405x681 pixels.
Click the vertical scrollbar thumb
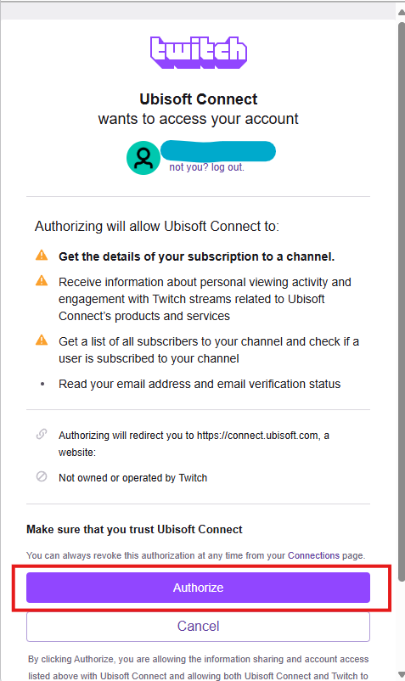click(x=402, y=301)
